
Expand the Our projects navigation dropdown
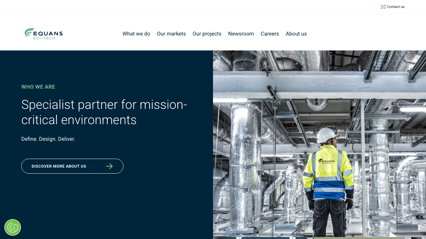coord(207,34)
